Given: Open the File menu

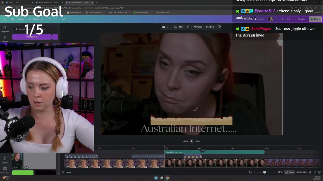Looking at the screenshot, I should point(12,19).
